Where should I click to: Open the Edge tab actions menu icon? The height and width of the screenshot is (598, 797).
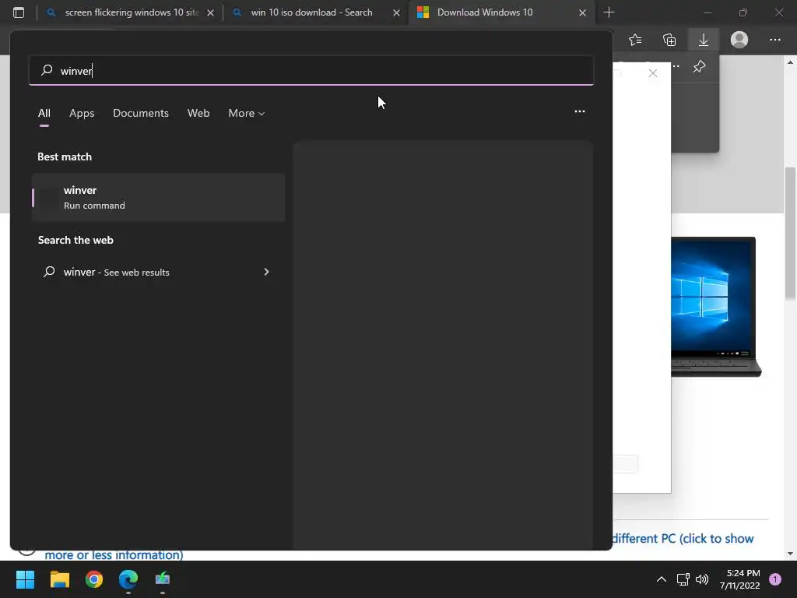[19, 12]
